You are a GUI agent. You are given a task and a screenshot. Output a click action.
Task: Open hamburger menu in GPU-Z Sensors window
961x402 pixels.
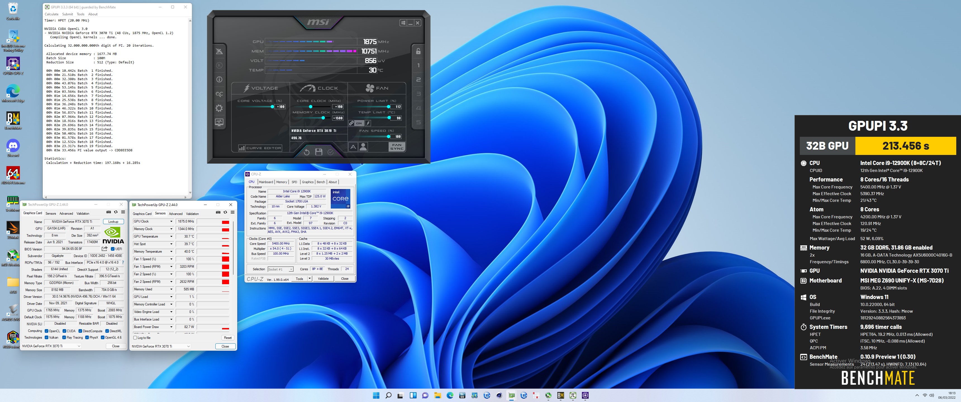232,212
